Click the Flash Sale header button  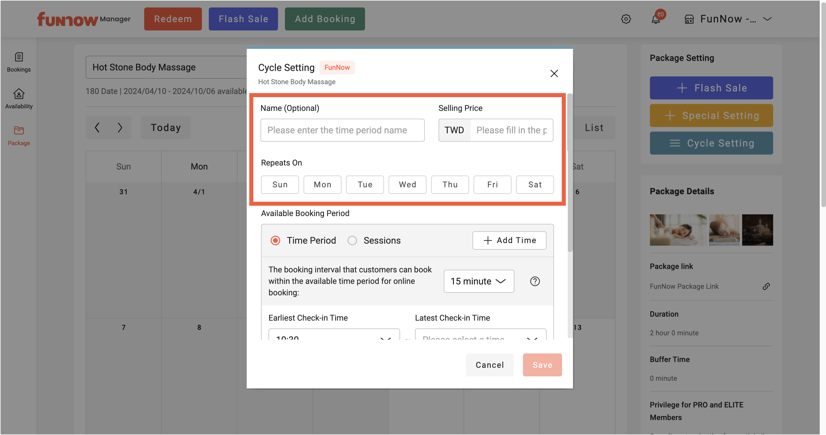point(243,19)
